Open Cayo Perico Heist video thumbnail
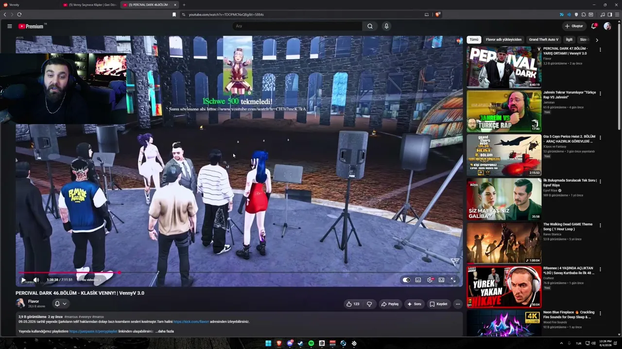 [504, 155]
